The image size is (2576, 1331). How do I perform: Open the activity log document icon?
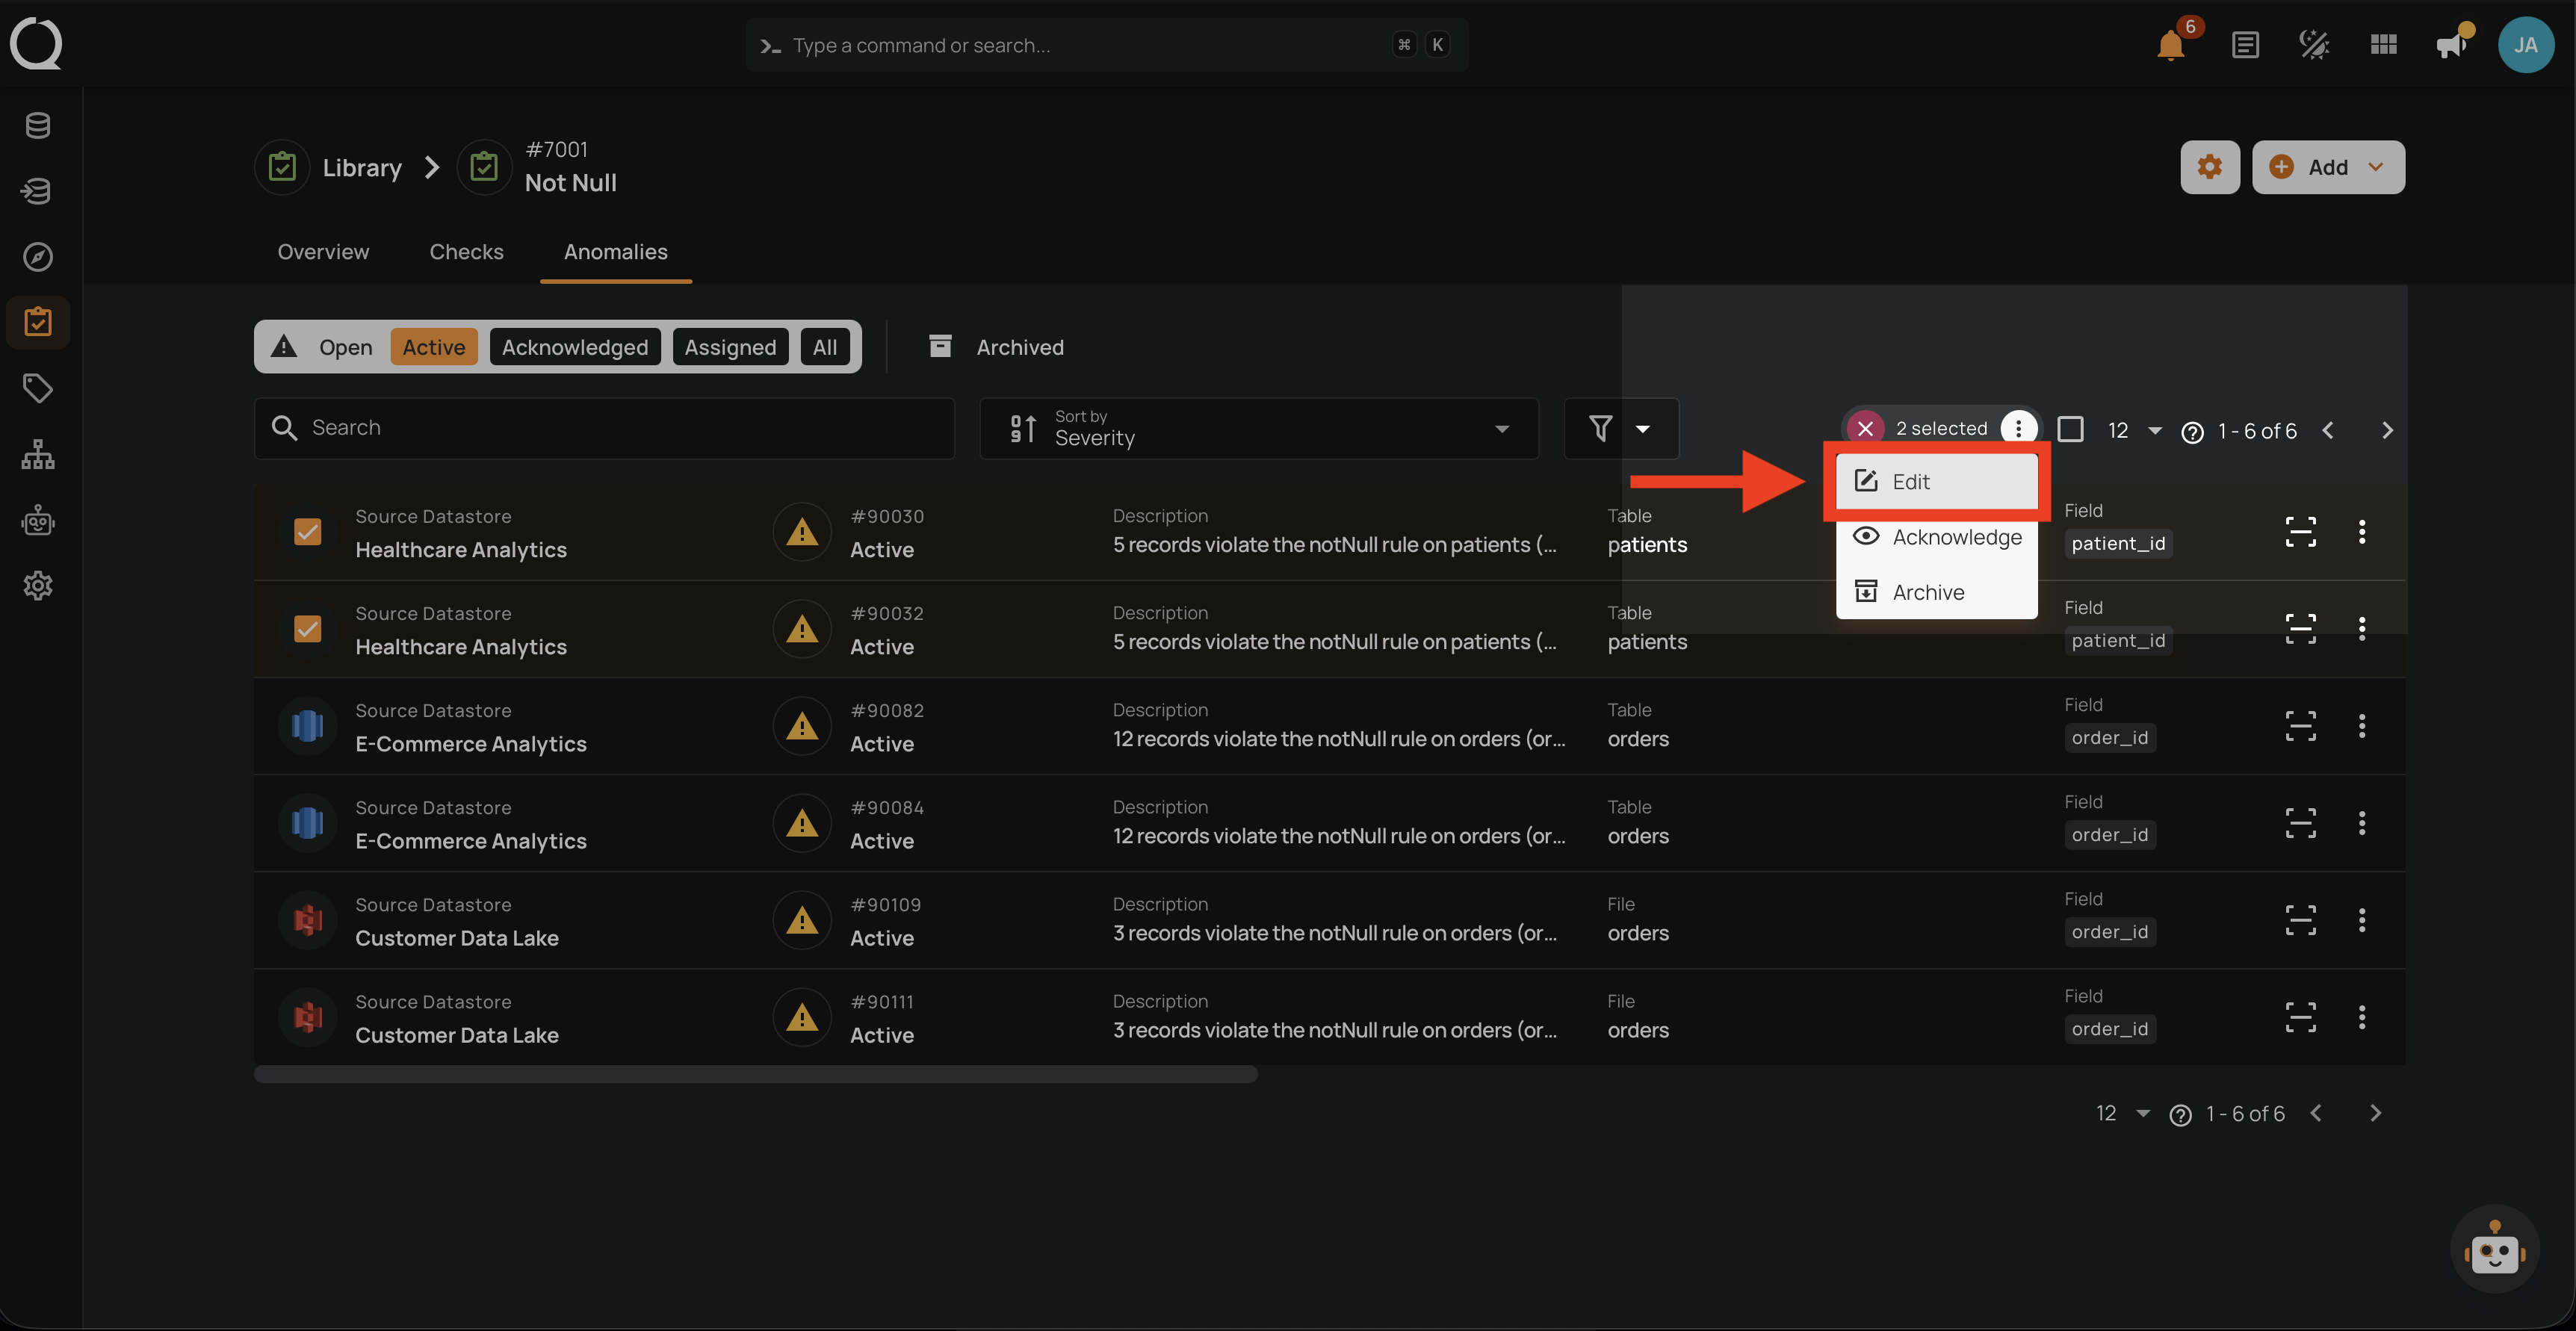(x=2245, y=45)
